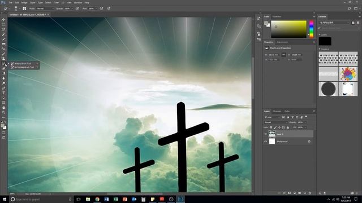
Task: Toggle layer filter on/off switch
Action: pyautogui.click(x=306, y=117)
